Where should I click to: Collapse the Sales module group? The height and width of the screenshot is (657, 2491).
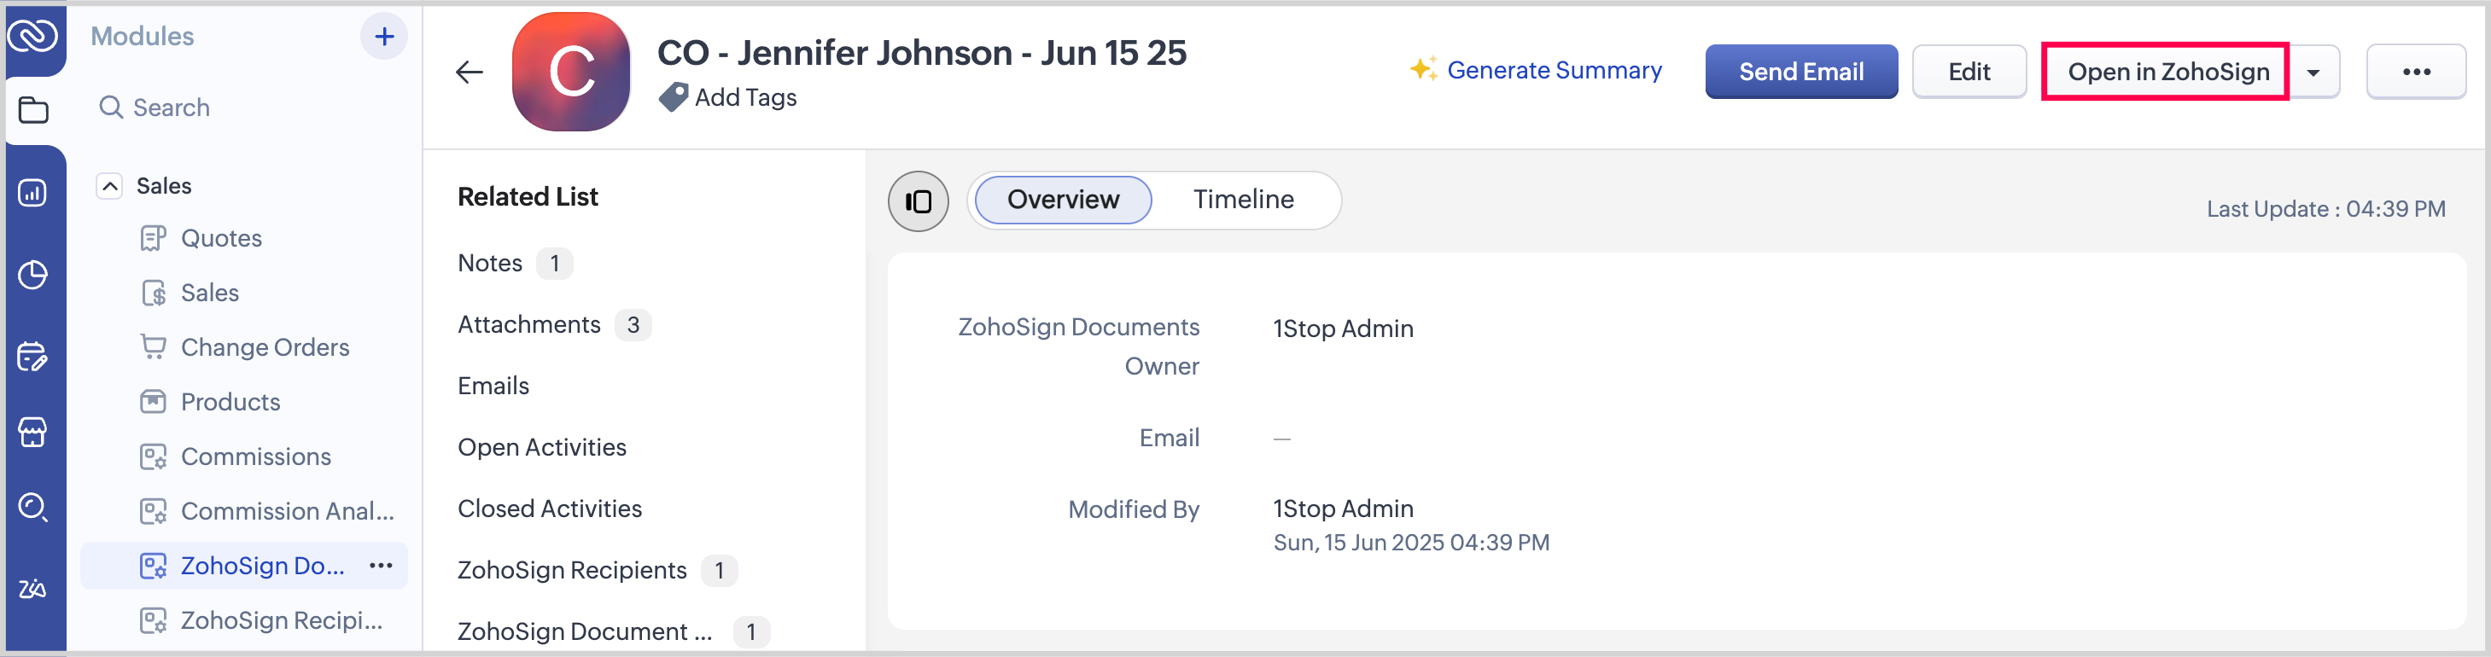click(x=110, y=185)
